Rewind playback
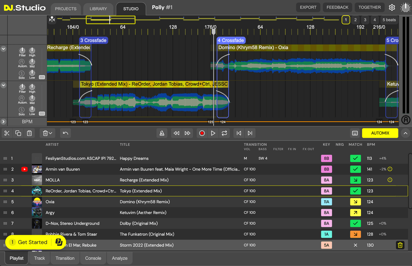 [176, 133]
